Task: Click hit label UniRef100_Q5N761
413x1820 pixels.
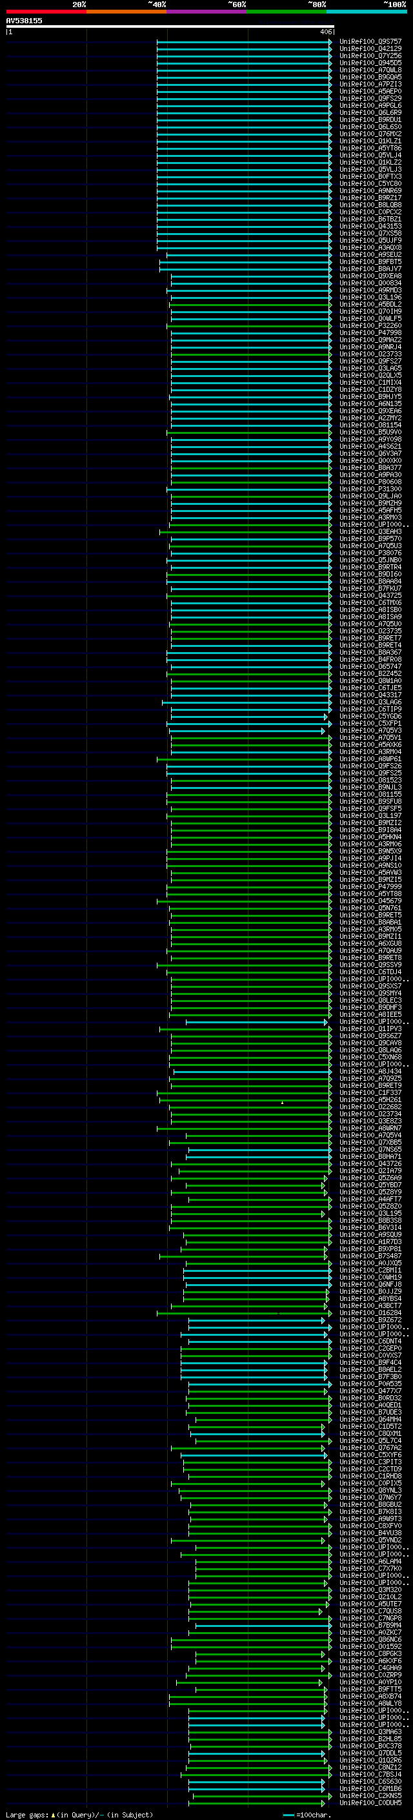Action: coord(370,908)
